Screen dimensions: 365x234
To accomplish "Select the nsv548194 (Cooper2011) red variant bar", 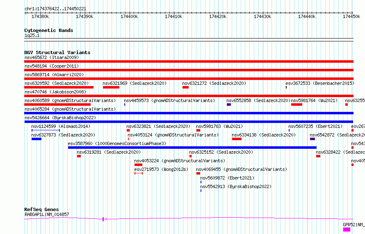I will 189,70.
